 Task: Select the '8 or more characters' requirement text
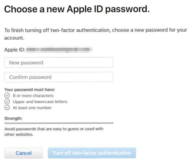(33, 95)
